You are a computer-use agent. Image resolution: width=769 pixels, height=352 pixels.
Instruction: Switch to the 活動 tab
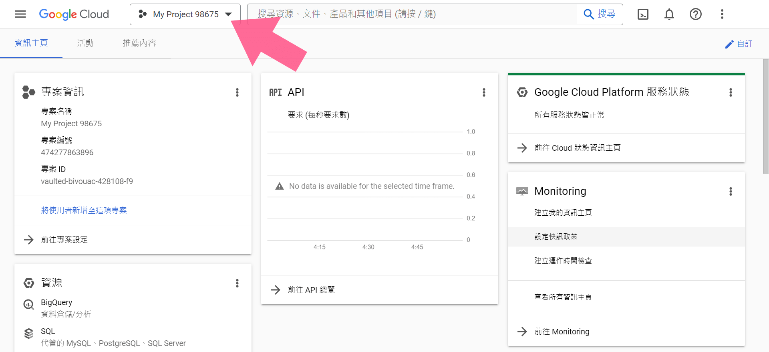(x=85, y=43)
